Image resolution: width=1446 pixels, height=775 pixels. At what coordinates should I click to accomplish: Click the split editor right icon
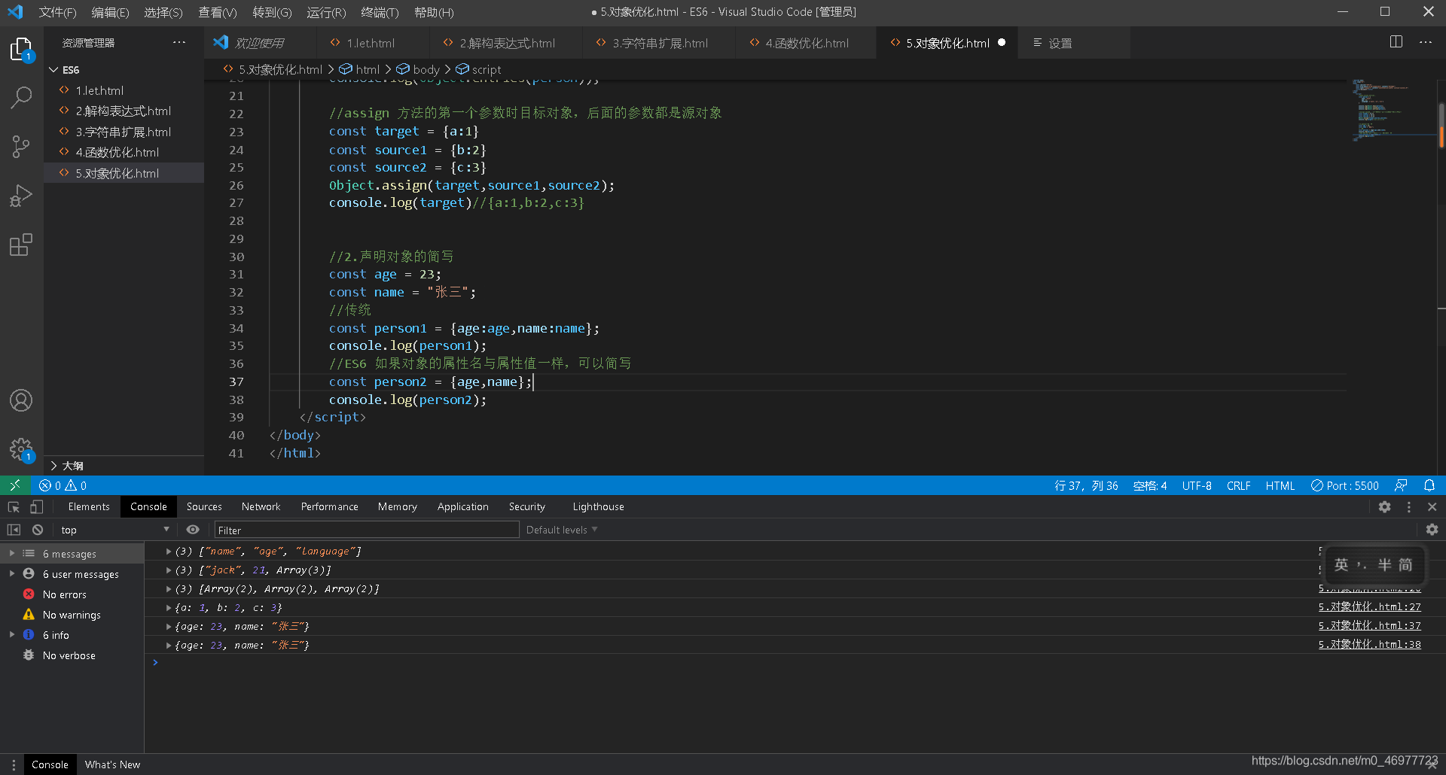click(x=1396, y=42)
